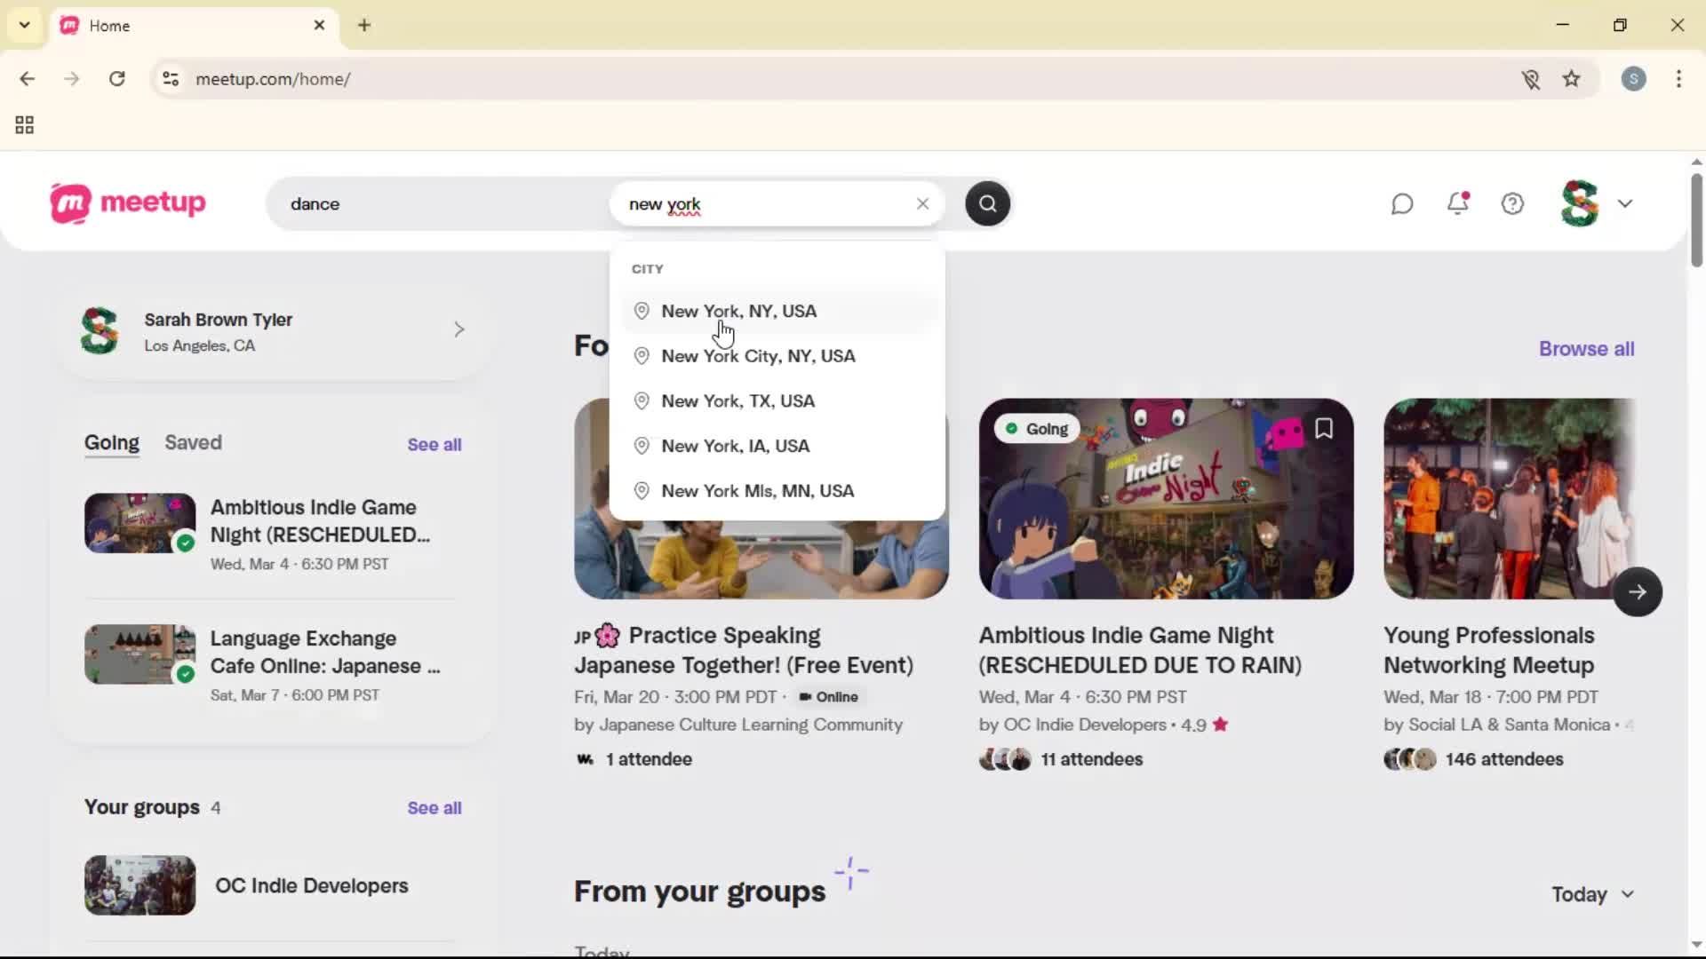Click See all next to Your groups
Viewport: 1706px width, 959px height.
[x=434, y=807]
